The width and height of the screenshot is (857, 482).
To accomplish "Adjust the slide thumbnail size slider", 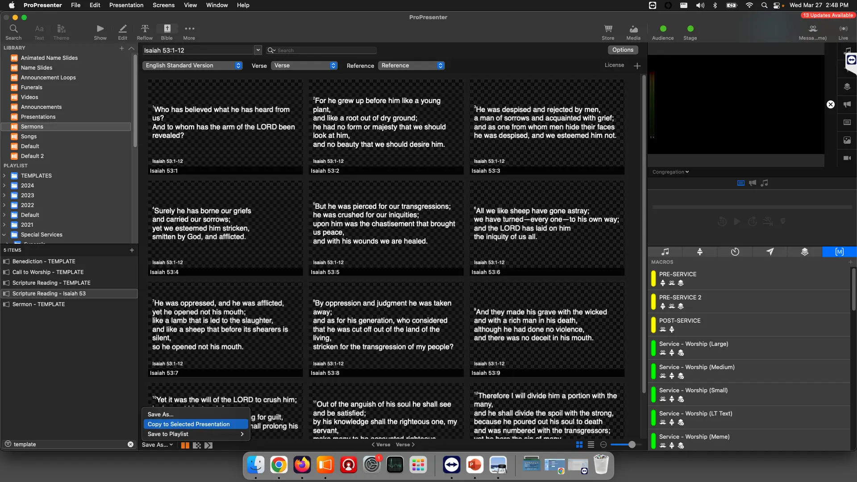I will 632,445.
